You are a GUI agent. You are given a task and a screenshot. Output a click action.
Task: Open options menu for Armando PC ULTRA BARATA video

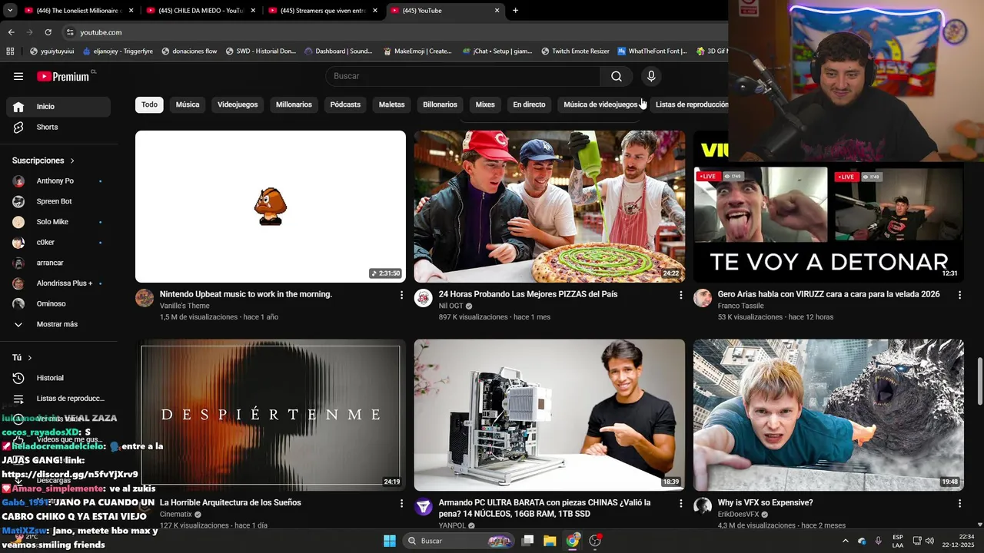coord(680,503)
